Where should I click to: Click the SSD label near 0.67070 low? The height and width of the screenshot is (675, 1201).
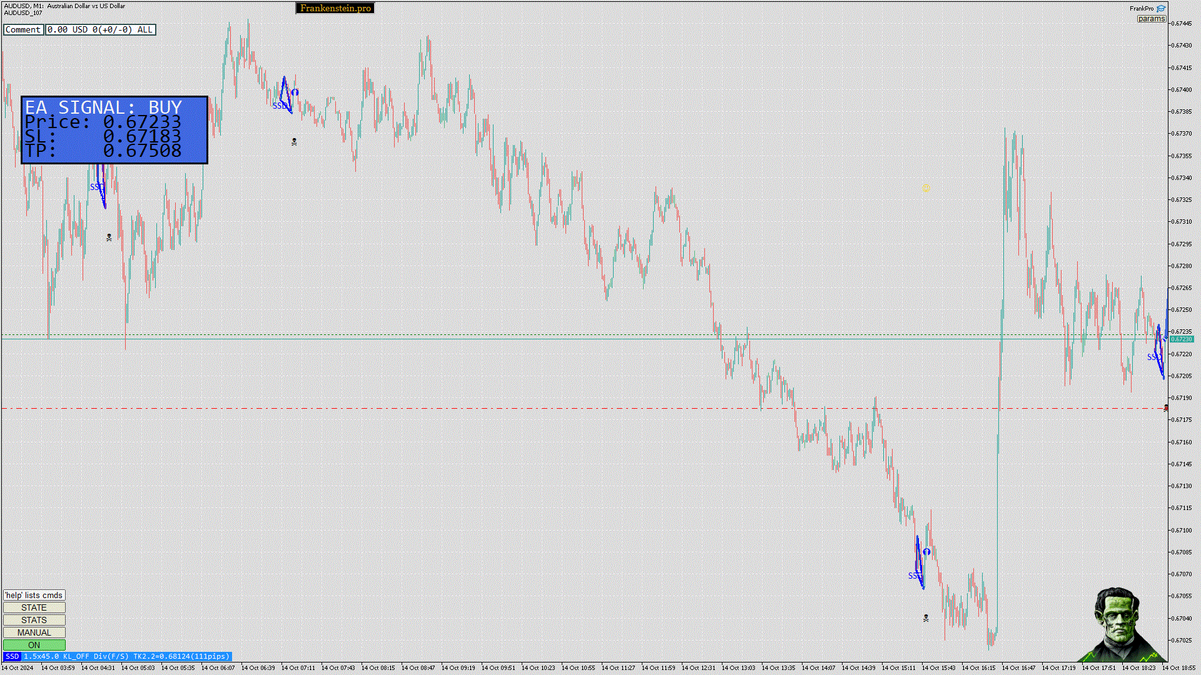[915, 576]
